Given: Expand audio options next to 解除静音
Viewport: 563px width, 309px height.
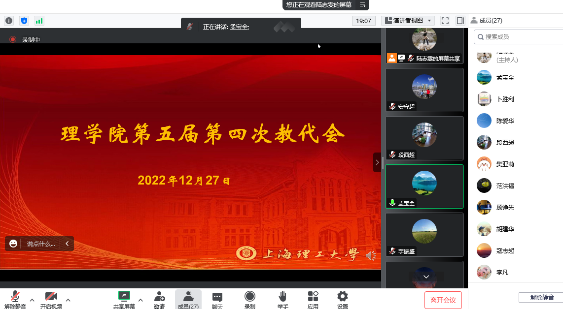Looking at the screenshot, I should (32, 300).
